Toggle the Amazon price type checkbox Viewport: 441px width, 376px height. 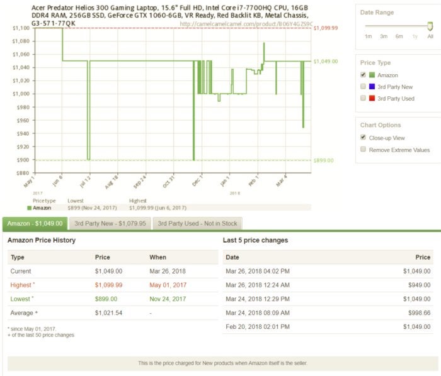363,75
